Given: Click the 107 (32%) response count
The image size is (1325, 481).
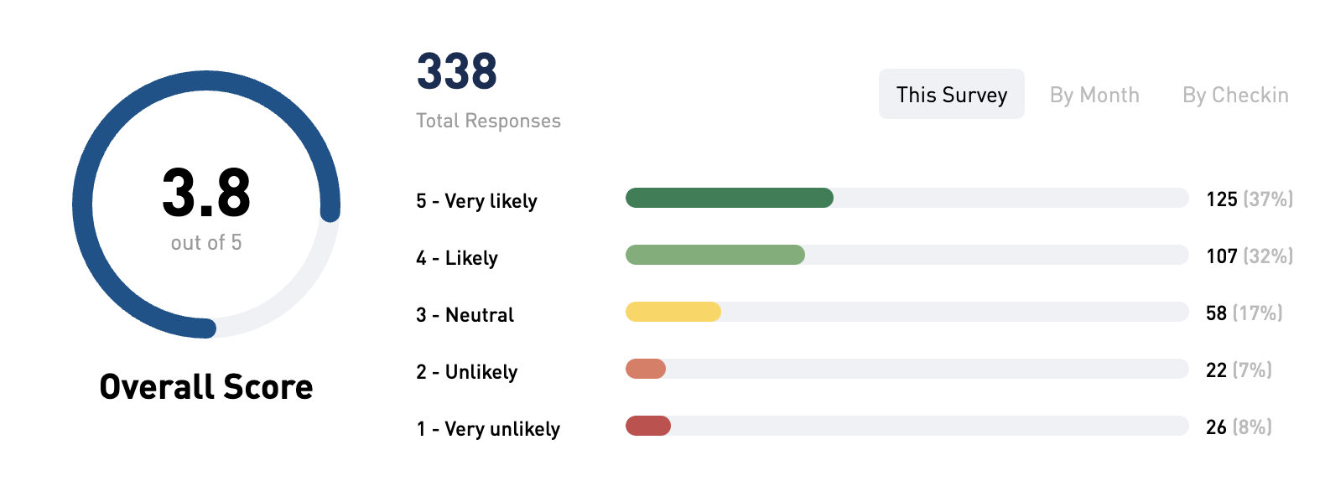Looking at the screenshot, I should 1250,256.
